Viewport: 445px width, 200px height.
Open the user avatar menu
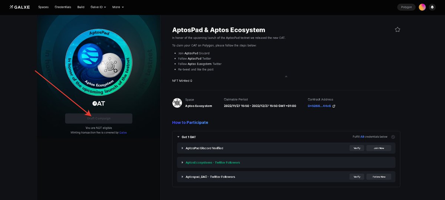click(x=422, y=7)
